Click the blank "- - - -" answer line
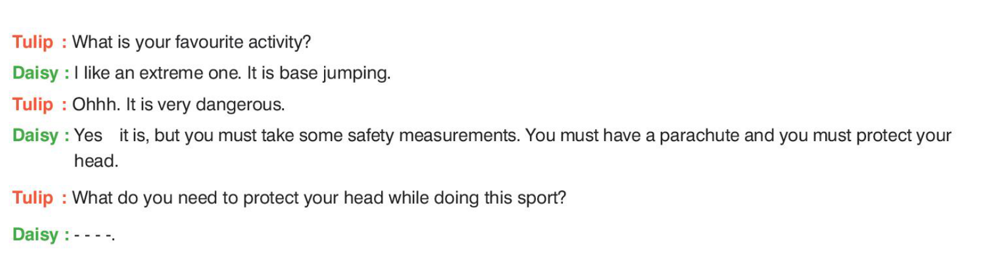The width and height of the screenshot is (983, 253). pos(94,235)
